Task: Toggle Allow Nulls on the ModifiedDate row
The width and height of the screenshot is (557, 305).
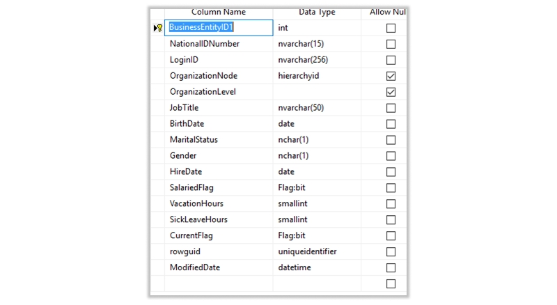Action: click(391, 267)
